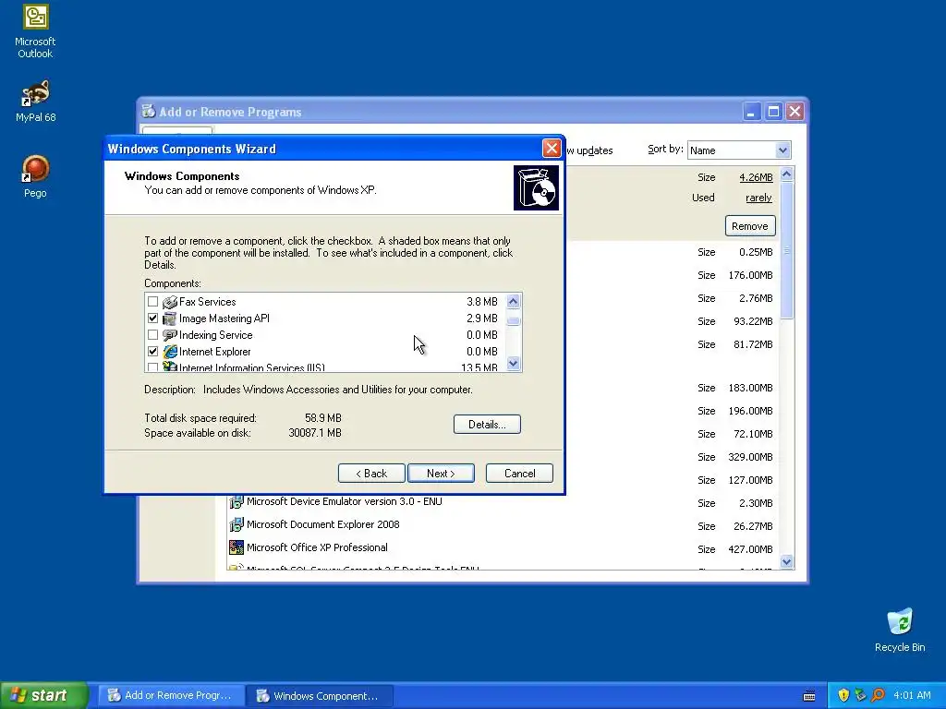Click the Microsoft Office XP Professional icon

236,547
